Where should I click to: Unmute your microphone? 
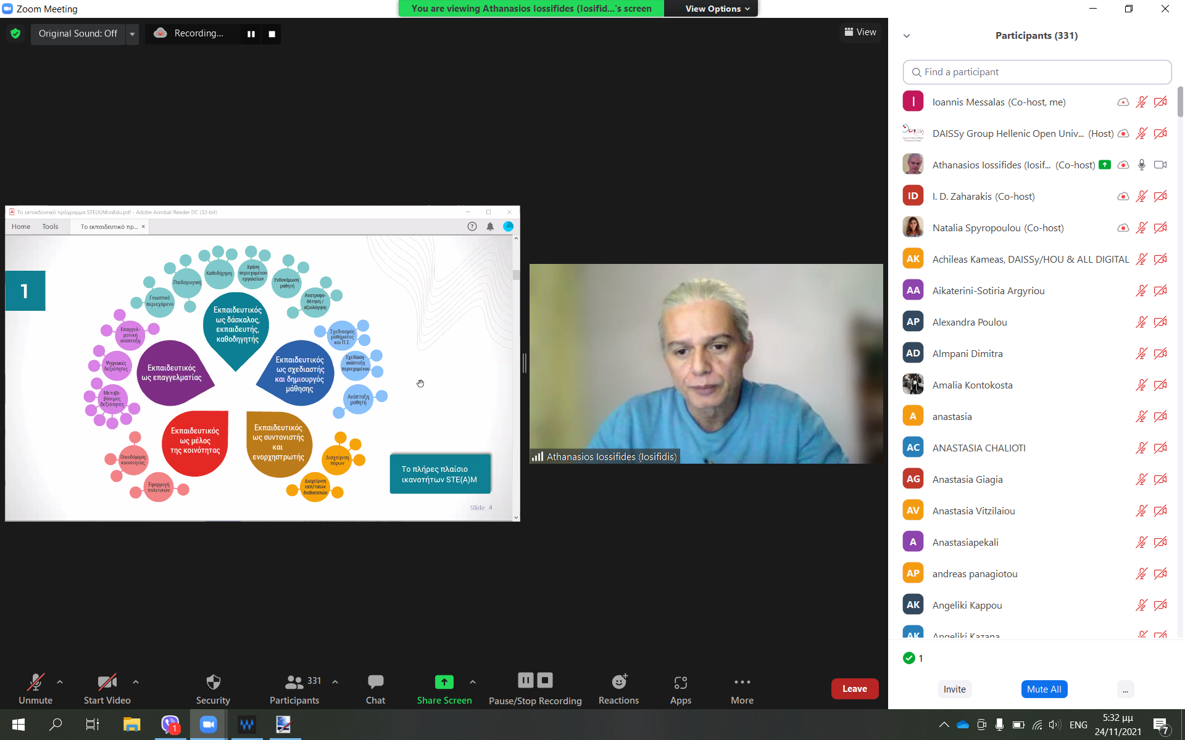[x=35, y=682]
